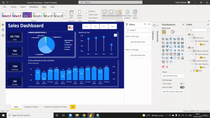The width and height of the screenshot is (210, 118).
Task: Open the File menu
Action: click(4, 7)
